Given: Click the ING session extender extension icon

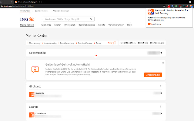Looking at the screenshot, I should 191,6.
